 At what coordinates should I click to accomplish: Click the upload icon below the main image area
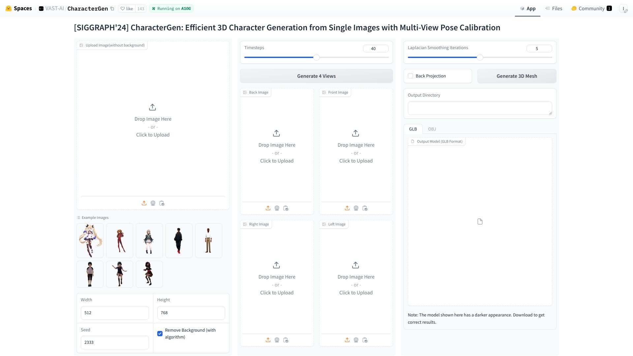144,203
